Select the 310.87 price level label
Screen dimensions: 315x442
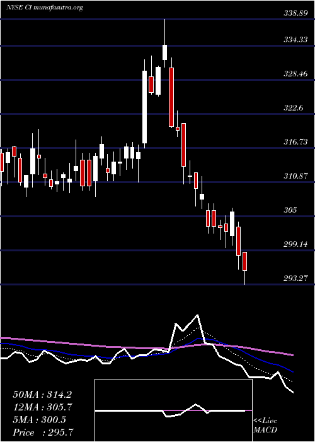pos(295,176)
